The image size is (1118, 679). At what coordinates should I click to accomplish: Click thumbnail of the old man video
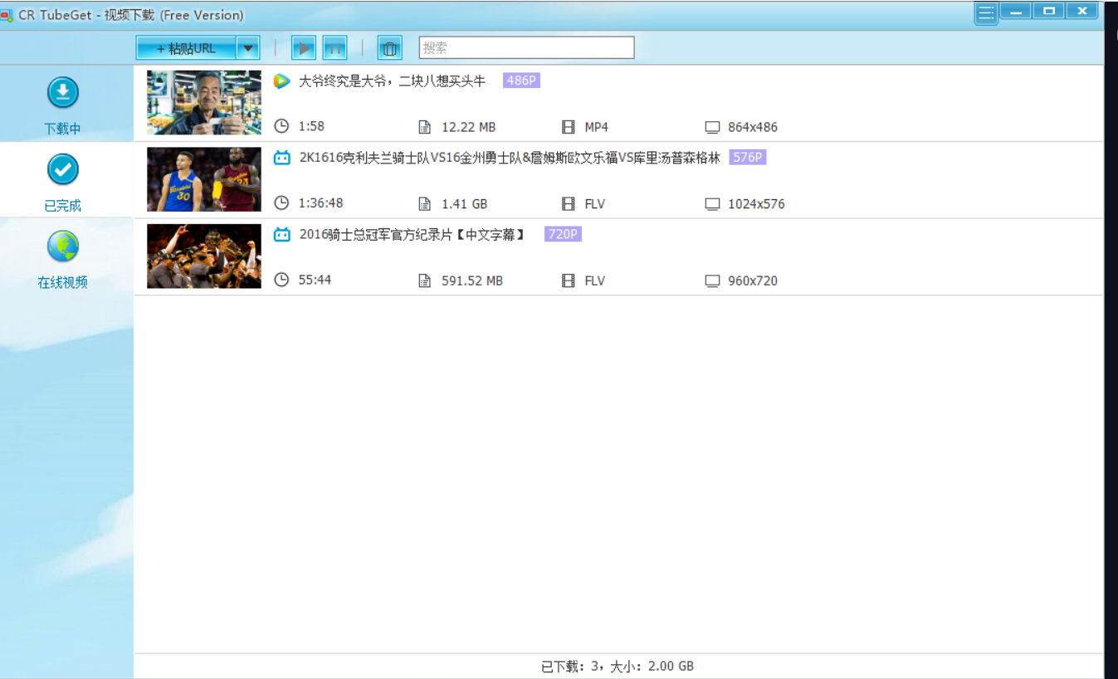pyautogui.click(x=204, y=102)
